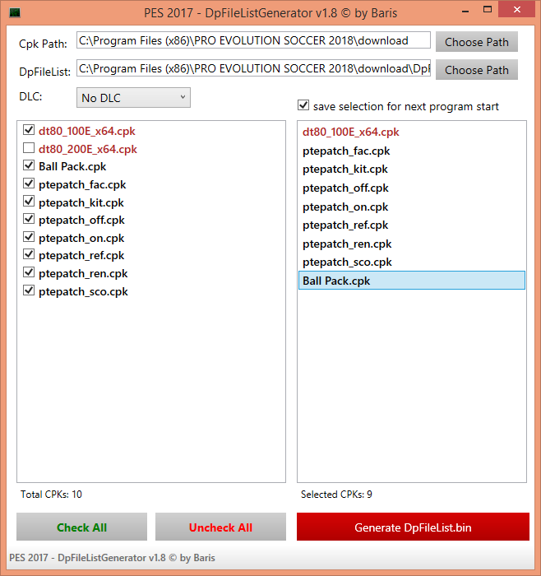Uncheck the ptepatch_ref.cpk checkbox

(x=29, y=254)
